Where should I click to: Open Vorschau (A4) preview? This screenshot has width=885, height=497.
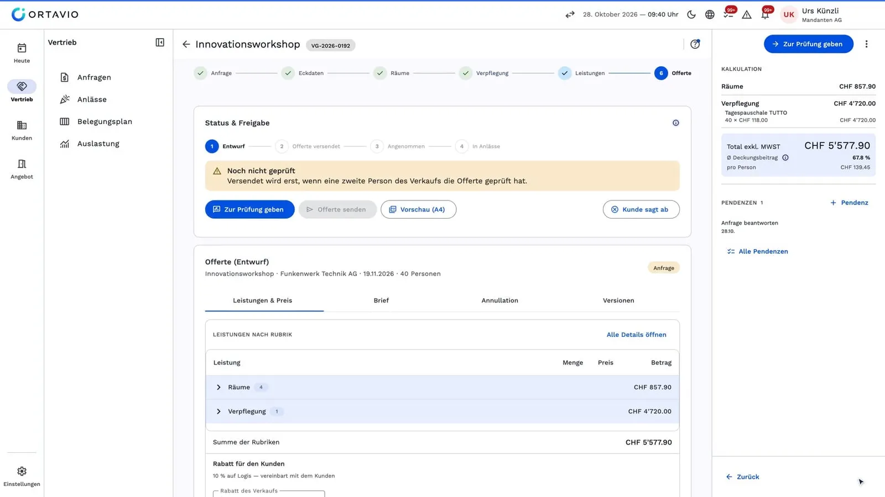(418, 209)
